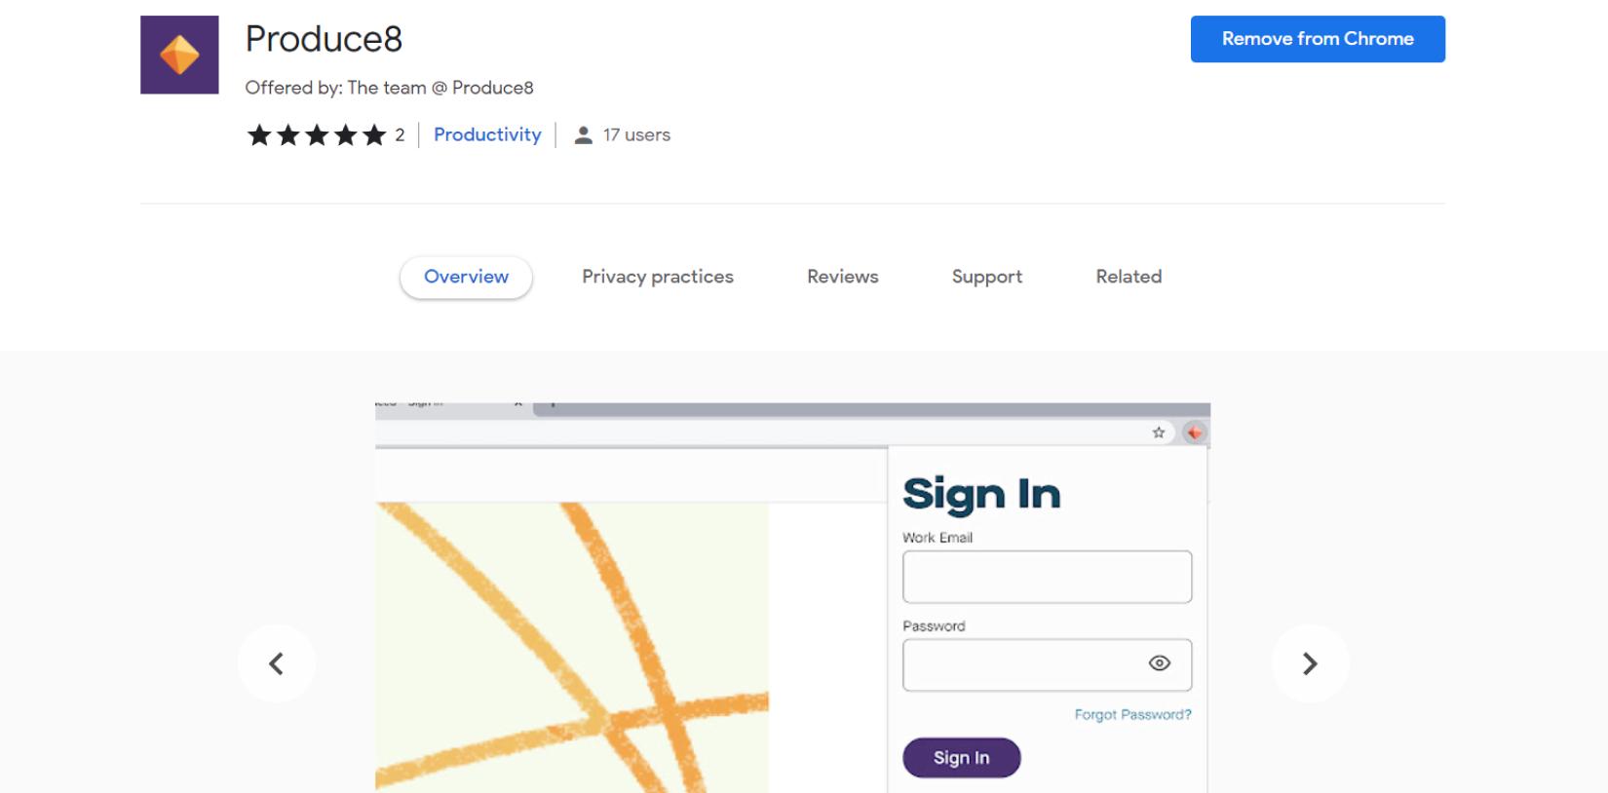The width and height of the screenshot is (1608, 793).
Task: Click the five-star rating icons
Action: coord(317,135)
